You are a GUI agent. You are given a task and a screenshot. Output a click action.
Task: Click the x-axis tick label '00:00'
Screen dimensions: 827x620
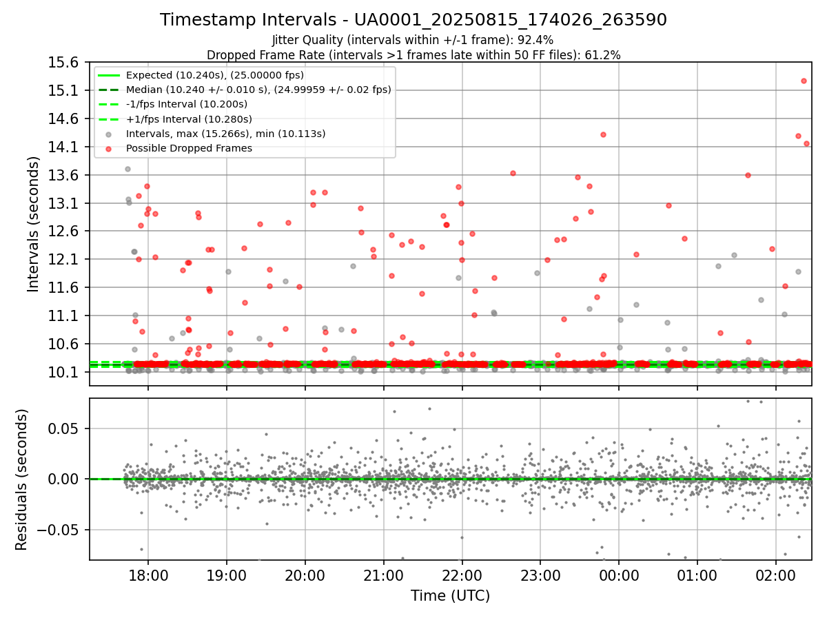click(x=619, y=575)
